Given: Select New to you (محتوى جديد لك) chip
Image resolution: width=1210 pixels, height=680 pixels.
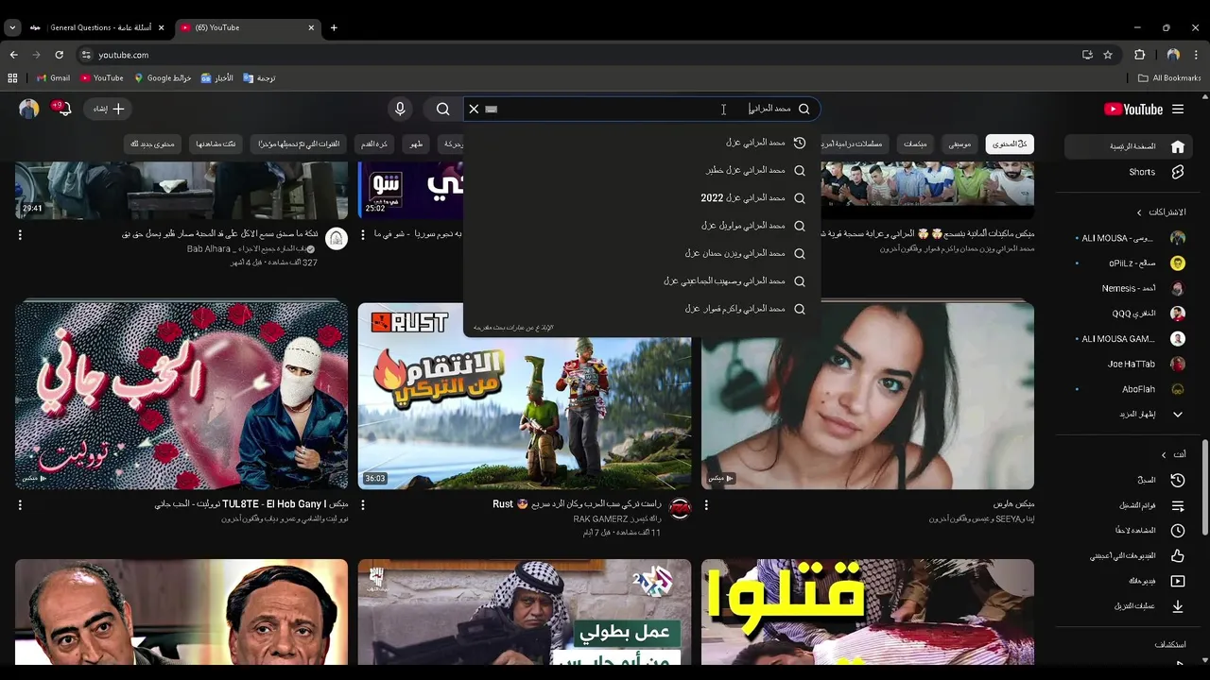Looking at the screenshot, I should tap(152, 144).
